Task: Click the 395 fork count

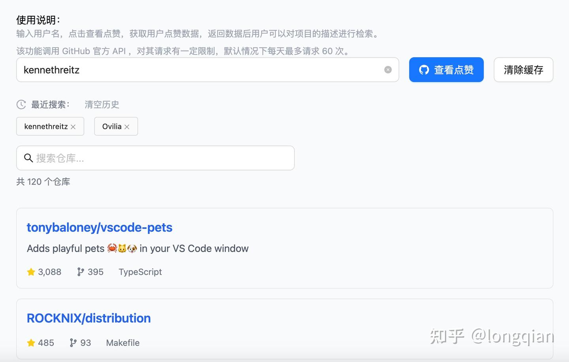Action: click(x=96, y=272)
